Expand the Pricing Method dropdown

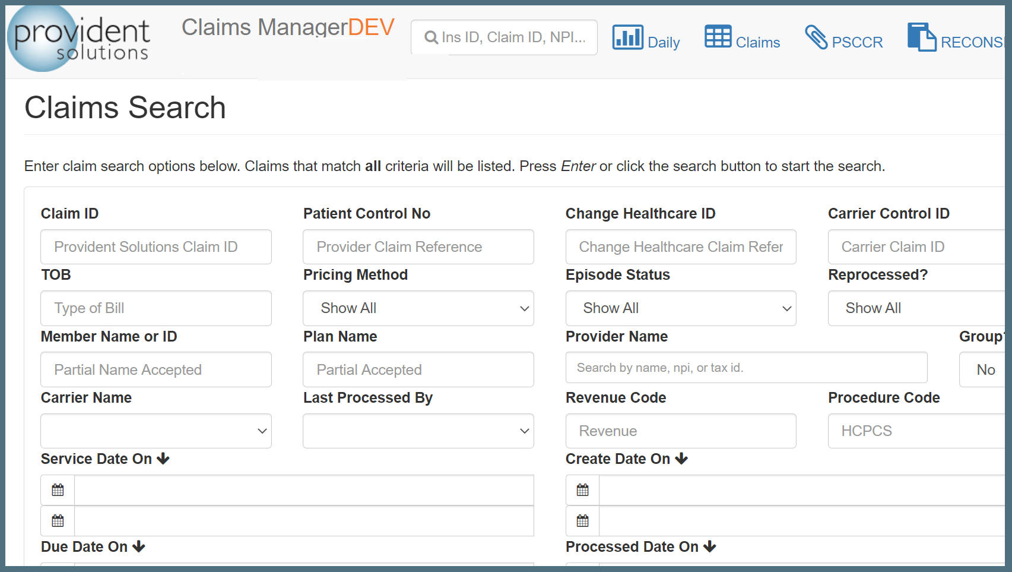pyautogui.click(x=418, y=308)
